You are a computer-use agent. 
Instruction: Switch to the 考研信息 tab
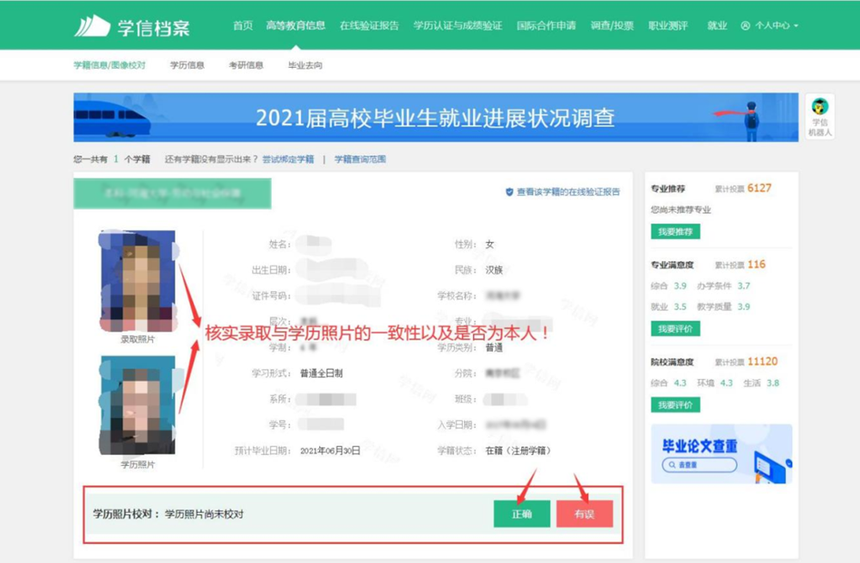tap(246, 65)
